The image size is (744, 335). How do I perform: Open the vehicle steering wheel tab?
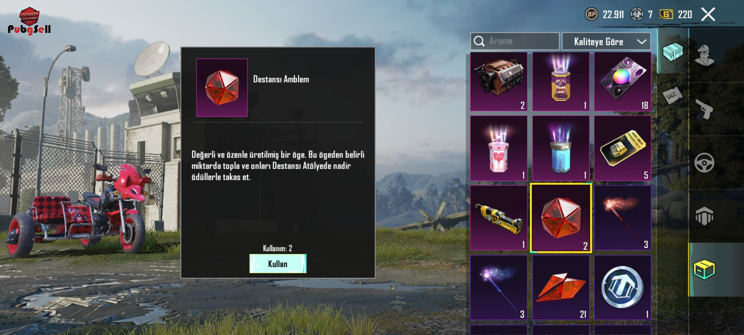[704, 163]
